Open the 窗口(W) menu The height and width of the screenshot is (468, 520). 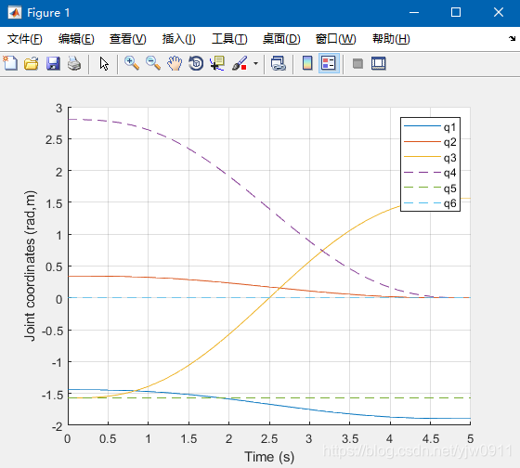335,39
